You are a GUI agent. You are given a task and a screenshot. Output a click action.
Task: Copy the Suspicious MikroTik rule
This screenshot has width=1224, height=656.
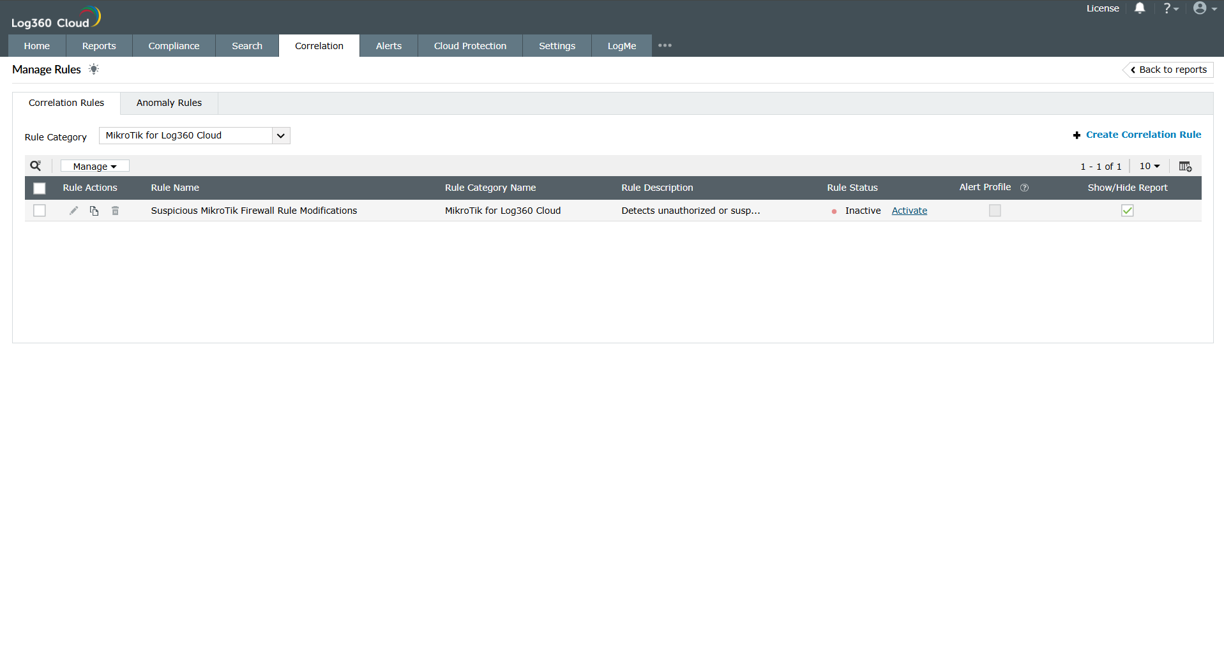[94, 211]
